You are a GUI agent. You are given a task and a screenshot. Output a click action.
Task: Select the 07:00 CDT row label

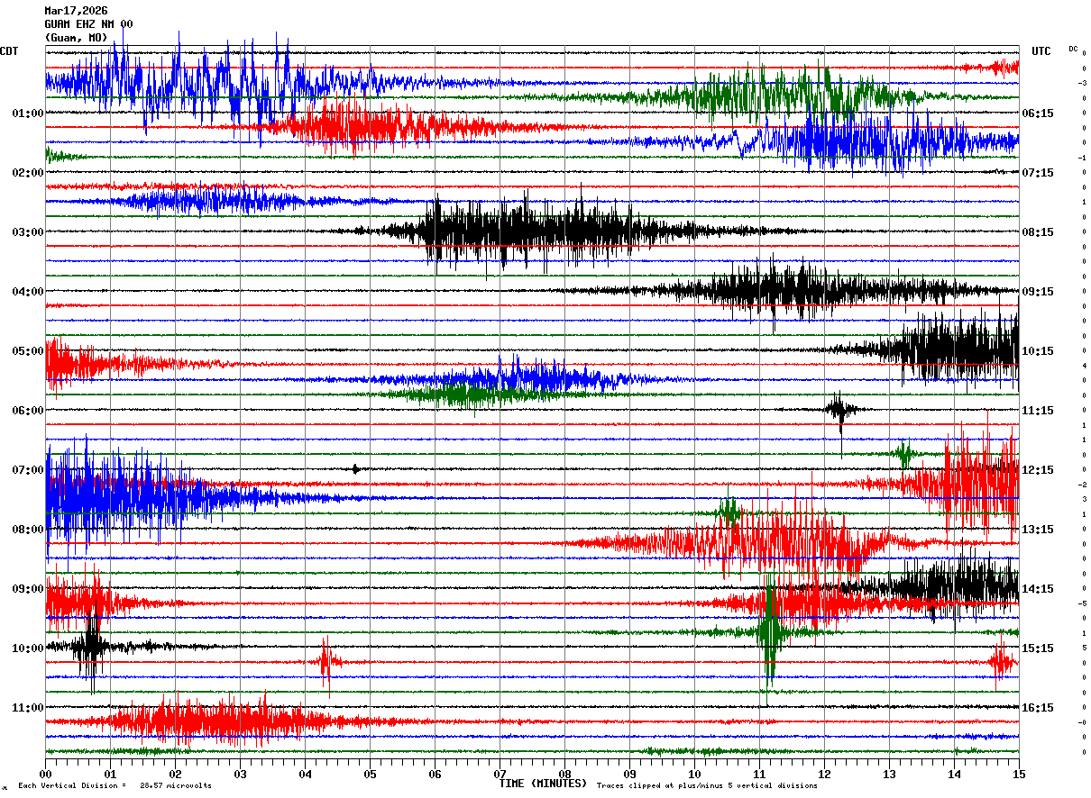point(28,470)
